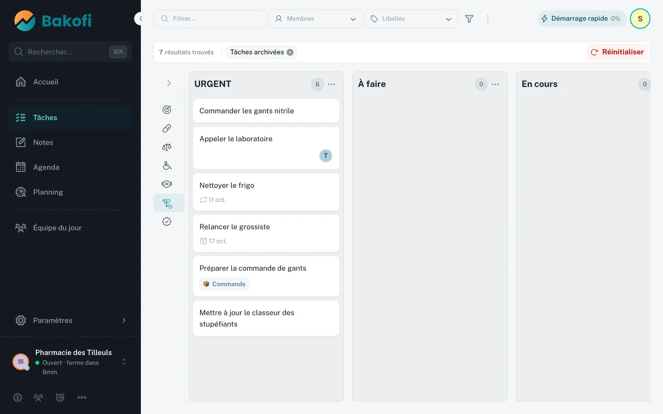Open the filter funnel icon
This screenshot has width=663, height=414.
pyautogui.click(x=469, y=19)
